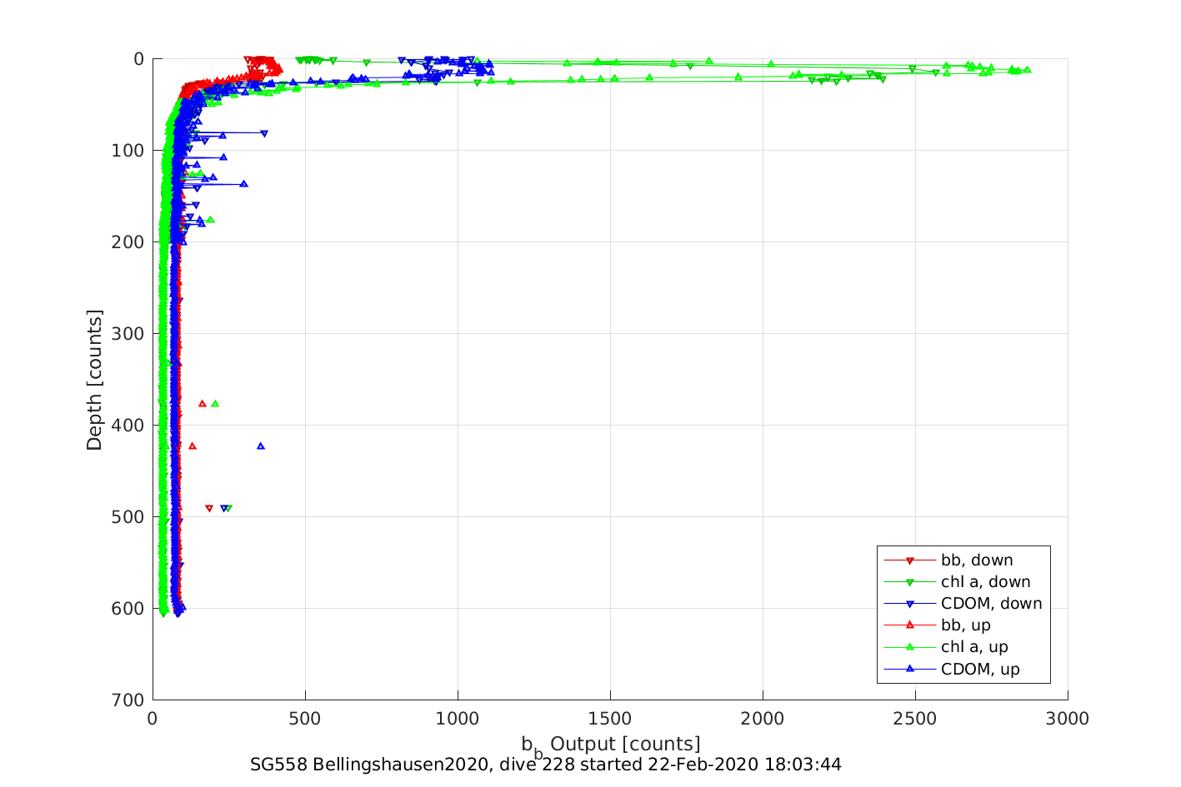Screen dimensions: 1181x787
Task: Click the blue down-triangle marker in 'CDOM, down' legend
Action: [910, 604]
